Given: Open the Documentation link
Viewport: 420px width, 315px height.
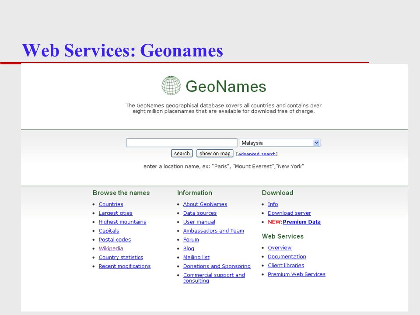Looking at the screenshot, I should pyautogui.click(x=287, y=256).
